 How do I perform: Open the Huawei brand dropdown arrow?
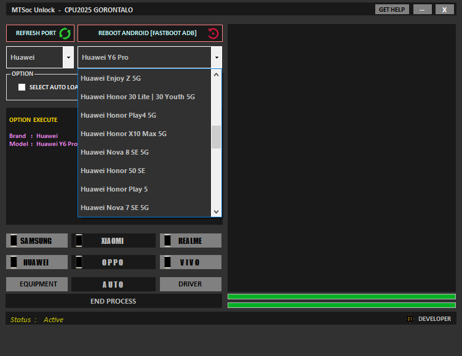click(x=68, y=57)
